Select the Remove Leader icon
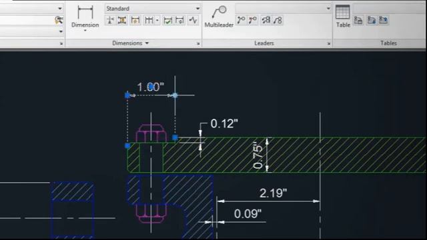Viewport: 427px width, 240px height. [253, 20]
